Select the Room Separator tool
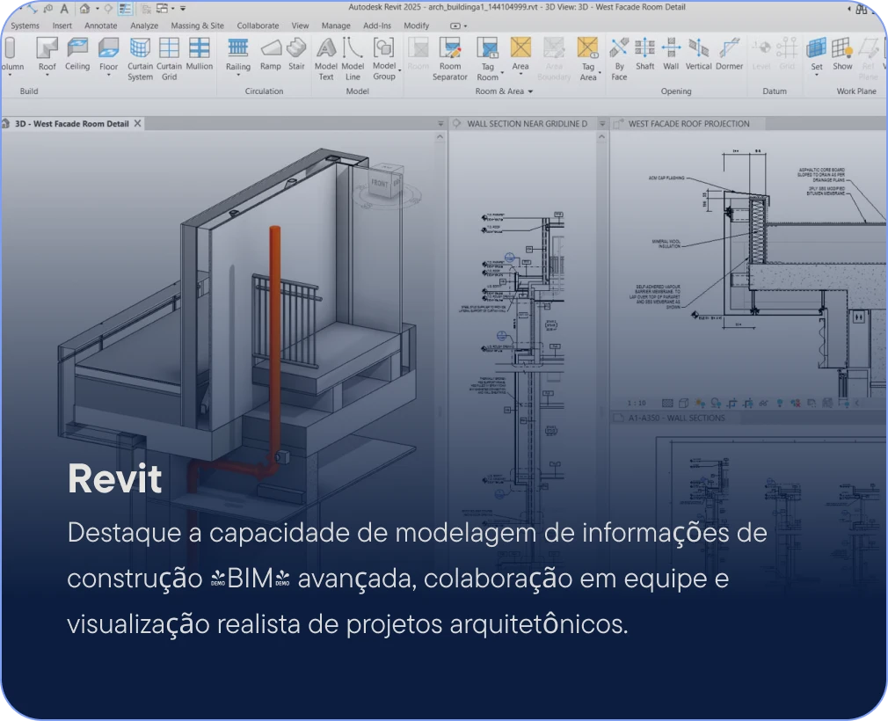The width and height of the screenshot is (888, 721). [x=450, y=59]
